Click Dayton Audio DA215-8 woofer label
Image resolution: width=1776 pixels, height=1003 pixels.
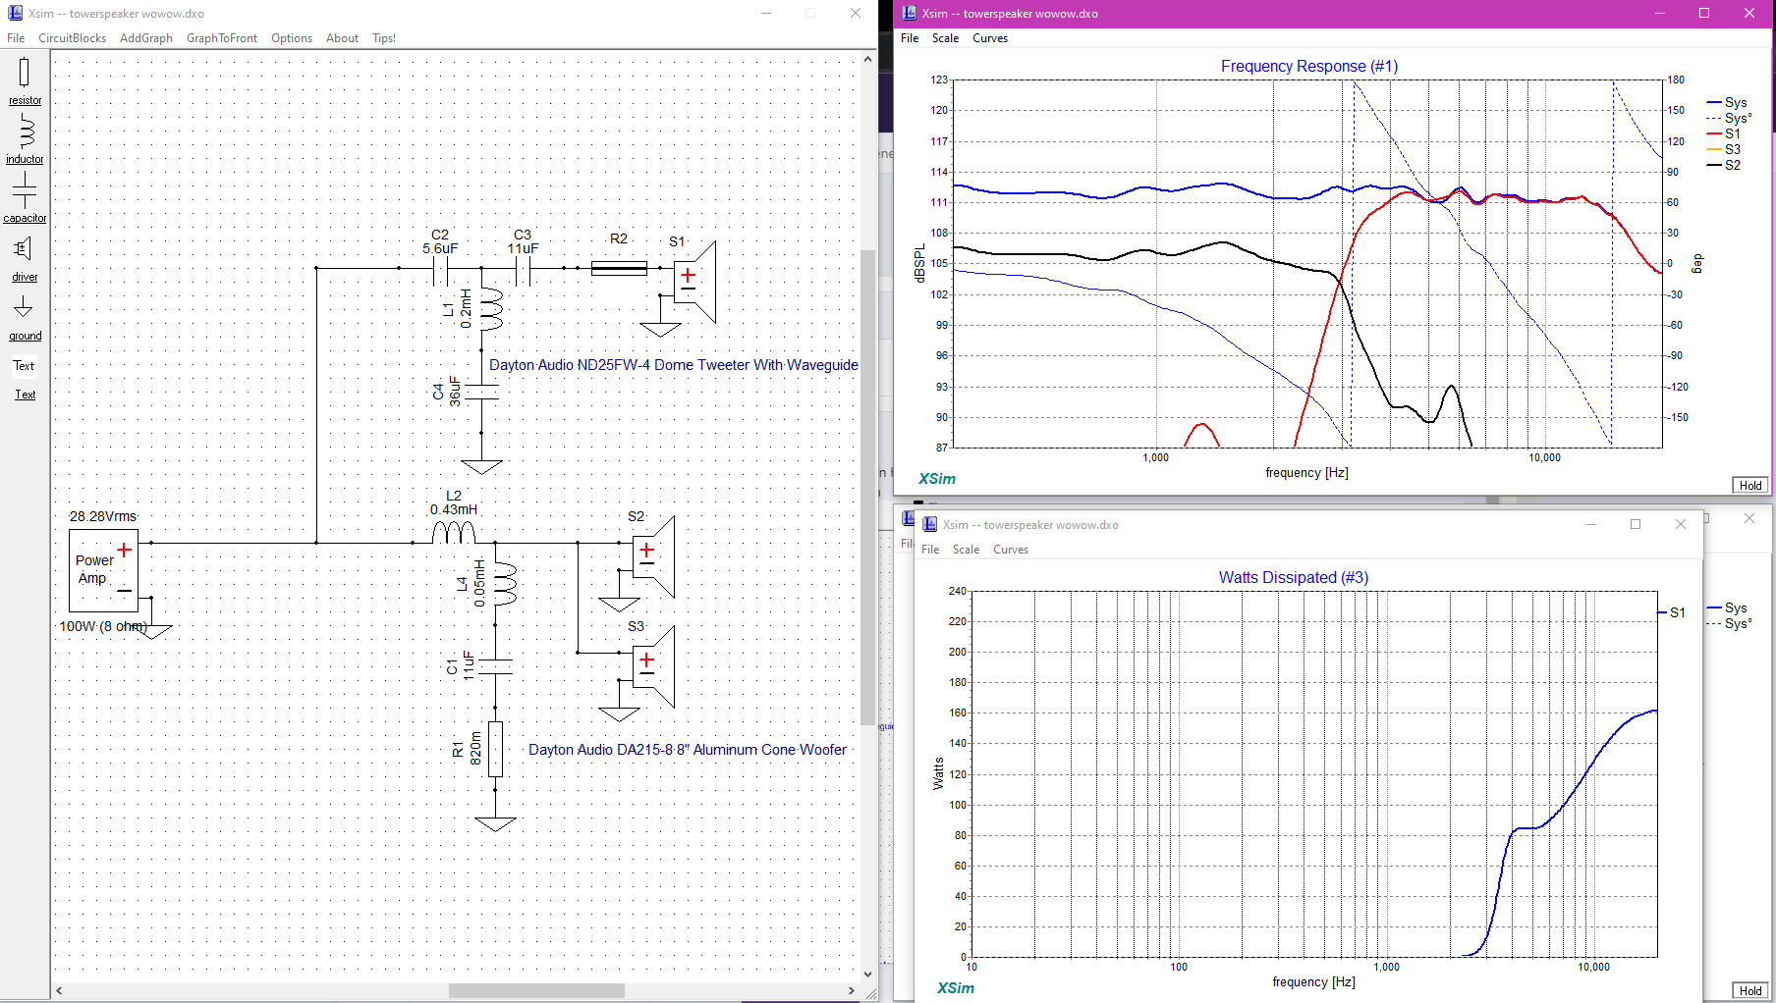pos(688,750)
